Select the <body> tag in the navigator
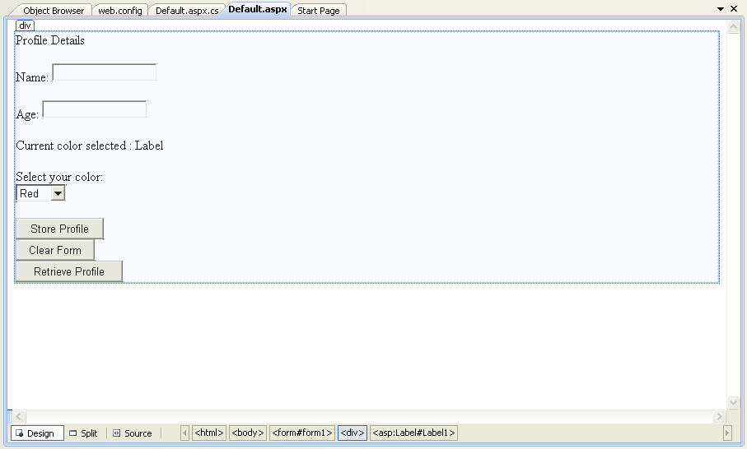The height and width of the screenshot is (449, 747). pyautogui.click(x=247, y=433)
